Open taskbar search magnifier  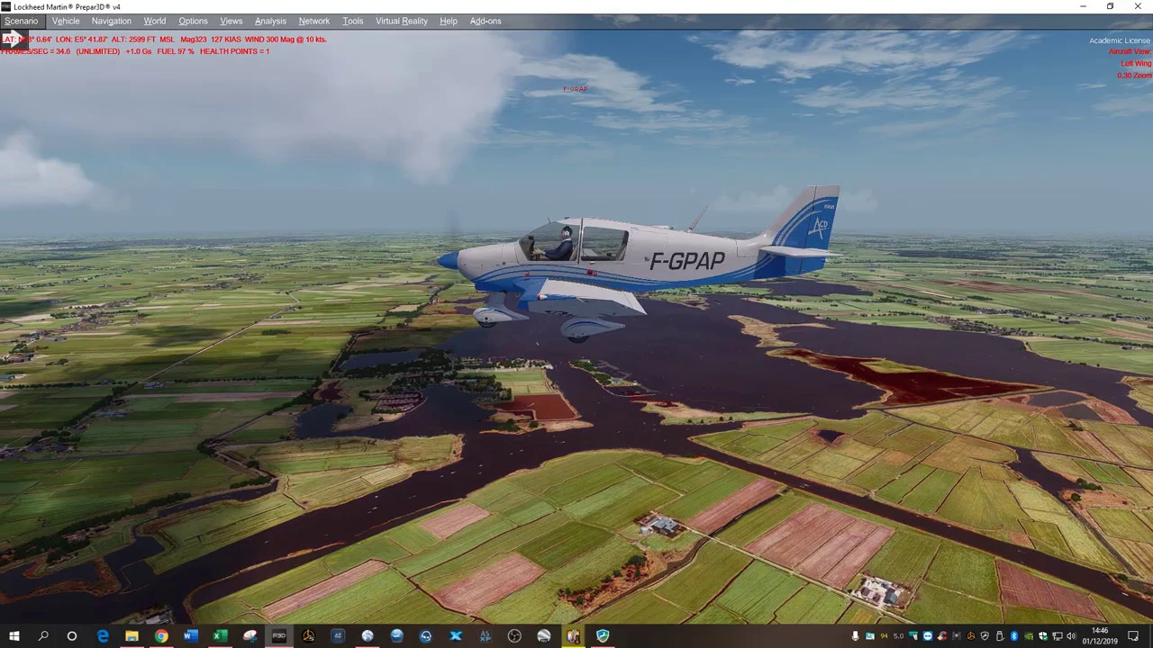(42, 637)
